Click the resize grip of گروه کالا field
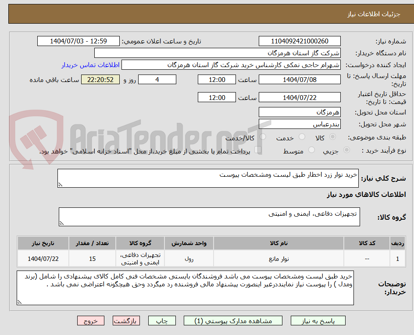The width and height of the screenshot is (414, 335). pyautogui.click(x=61, y=224)
